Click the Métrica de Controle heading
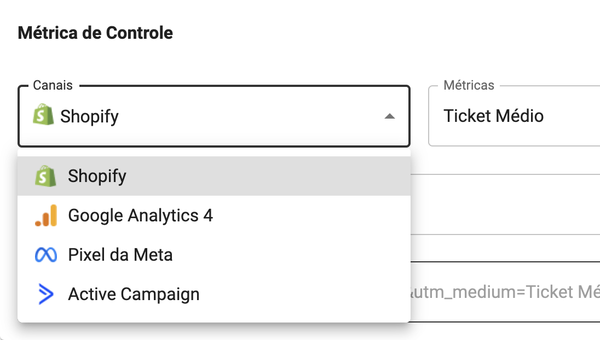The image size is (600, 340). click(x=95, y=33)
